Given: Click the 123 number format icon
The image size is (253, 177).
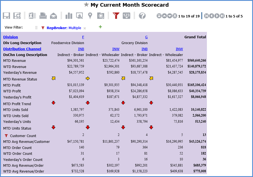Looking at the screenshot, I should pos(126,16).
